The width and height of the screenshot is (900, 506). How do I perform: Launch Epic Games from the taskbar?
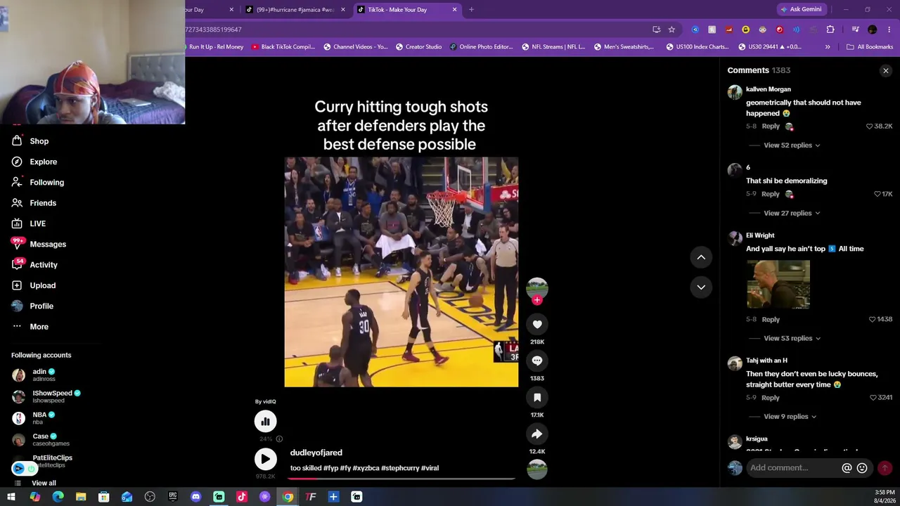click(x=173, y=497)
